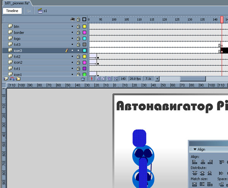
Task: Toggle the Onion Skin Outlines icon
Action: click(103, 79)
